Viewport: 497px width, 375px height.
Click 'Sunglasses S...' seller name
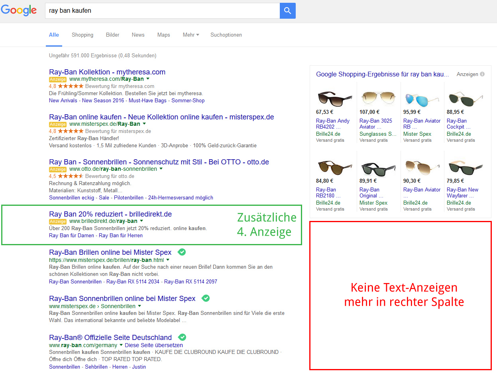[x=378, y=134]
